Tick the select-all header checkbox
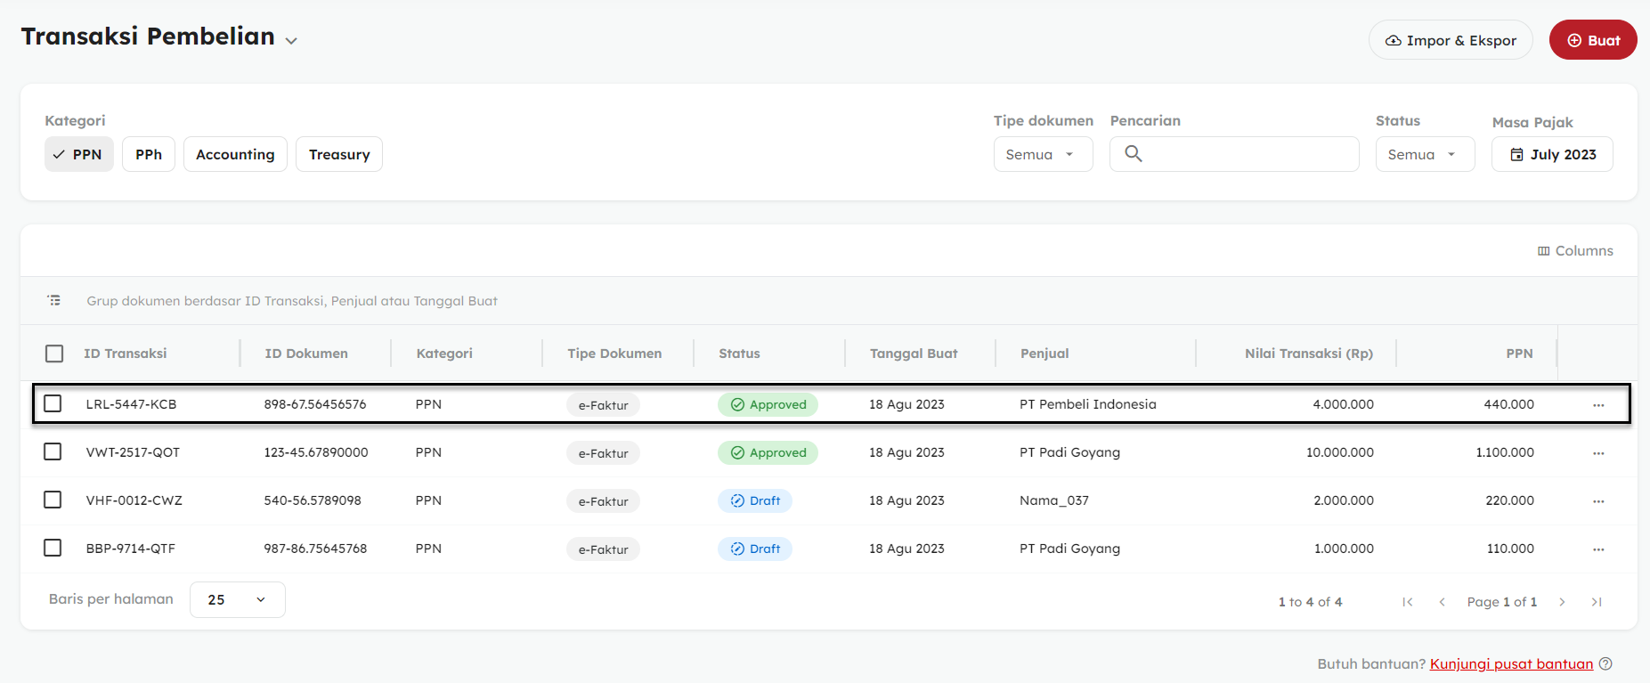The image size is (1650, 683). 54,354
